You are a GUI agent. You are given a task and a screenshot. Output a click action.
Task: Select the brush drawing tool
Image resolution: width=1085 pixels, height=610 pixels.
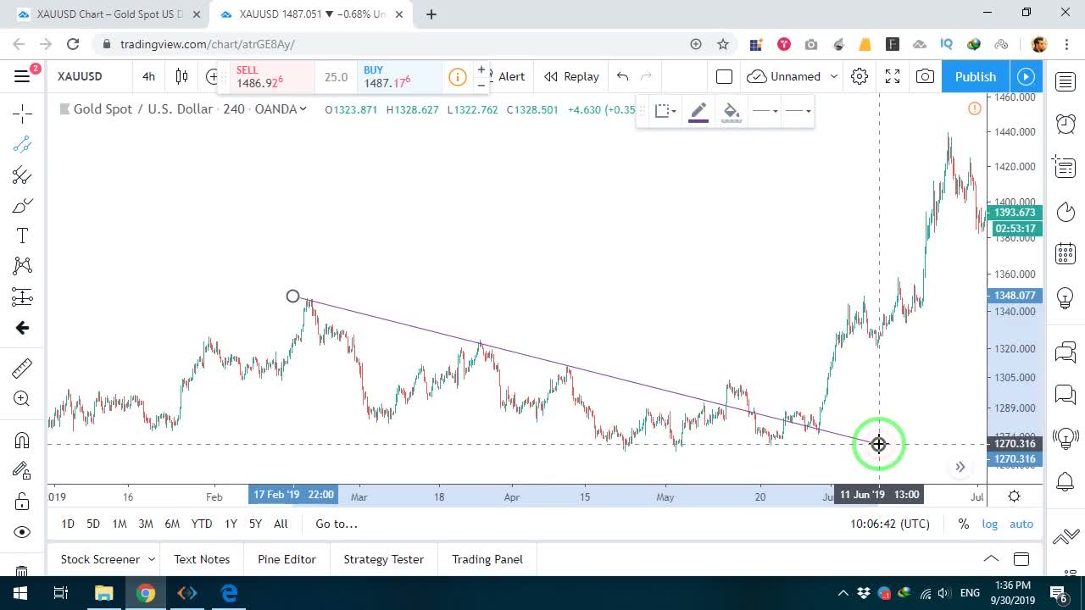point(23,206)
